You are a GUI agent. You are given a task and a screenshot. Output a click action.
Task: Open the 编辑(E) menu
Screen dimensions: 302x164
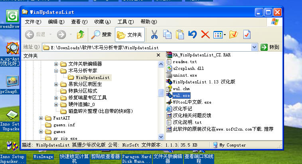point(56,22)
